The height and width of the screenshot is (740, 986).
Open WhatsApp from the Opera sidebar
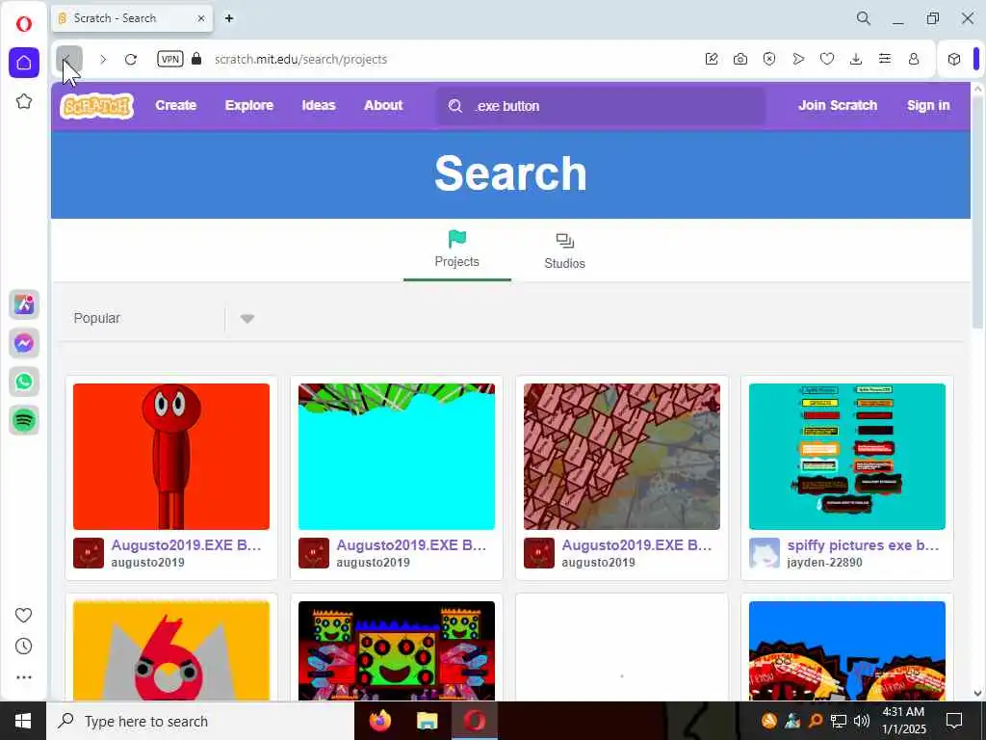(x=24, y=382)
